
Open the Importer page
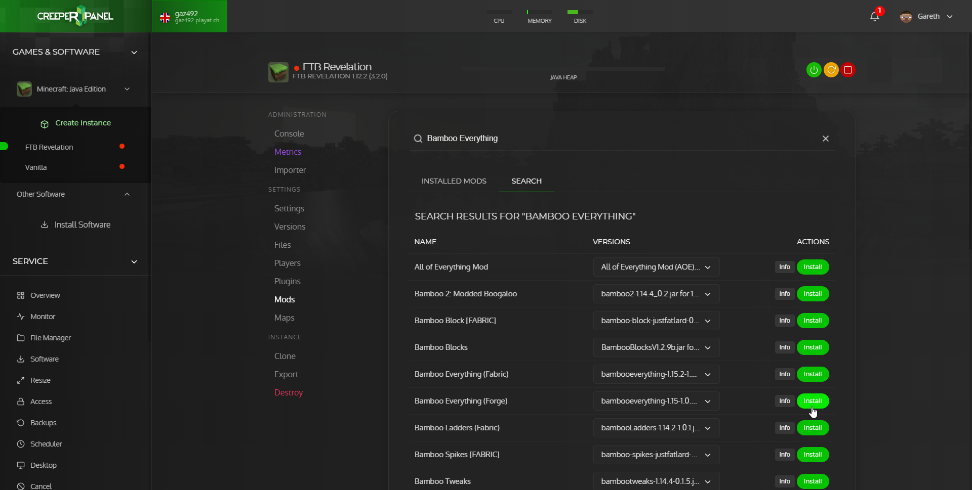tap(290, 170)
